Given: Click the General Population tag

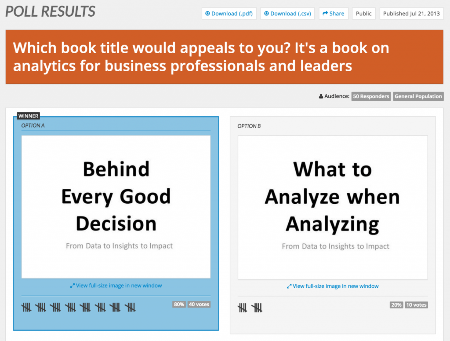Looking at the screenshot, I should click(418, 96).
